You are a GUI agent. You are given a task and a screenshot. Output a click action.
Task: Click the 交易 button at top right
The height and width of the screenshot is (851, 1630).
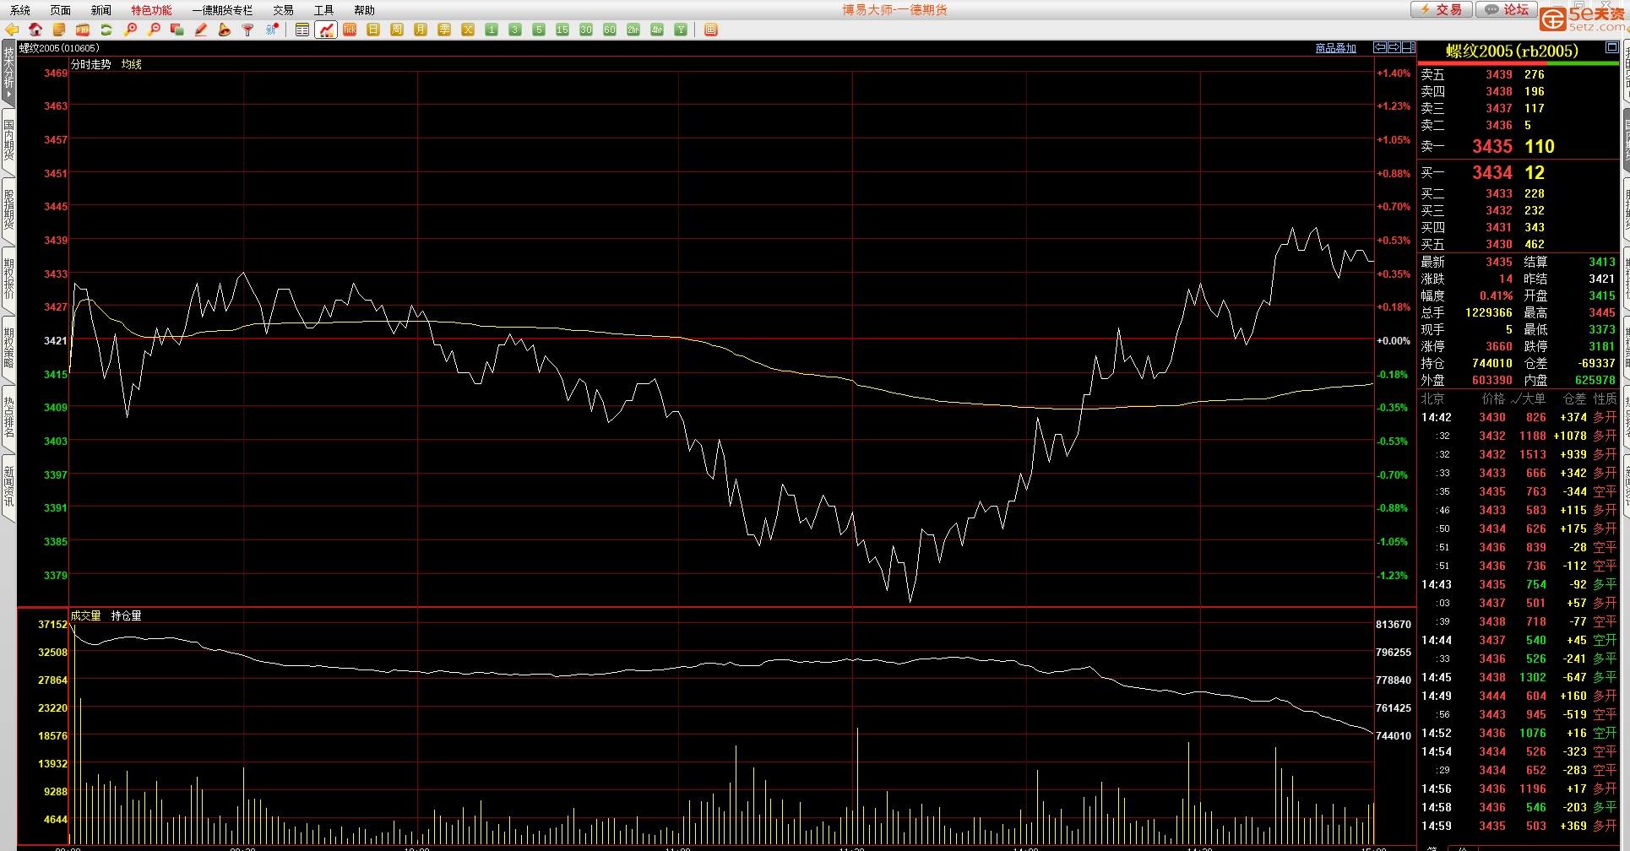point(1441,9)
